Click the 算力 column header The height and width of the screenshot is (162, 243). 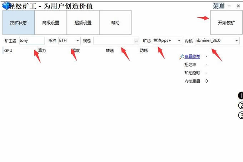[x=42, y=50]
